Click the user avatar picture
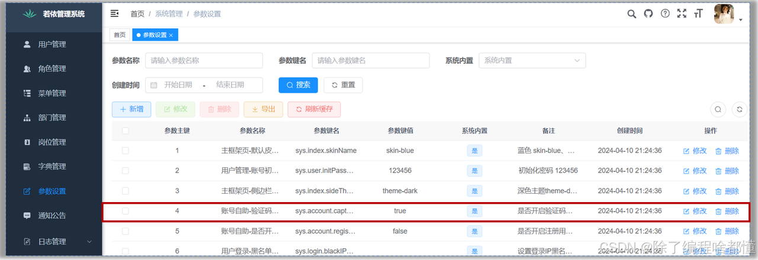The image size is (758, 260). [724, 14]
